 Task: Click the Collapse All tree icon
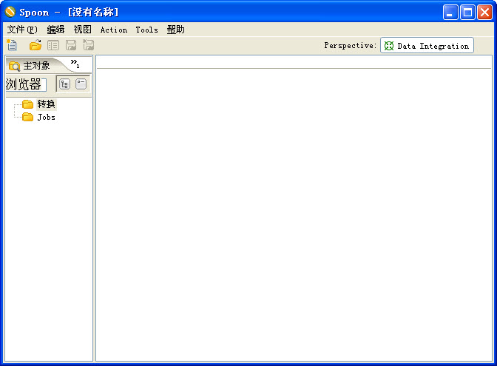(81, 84)
